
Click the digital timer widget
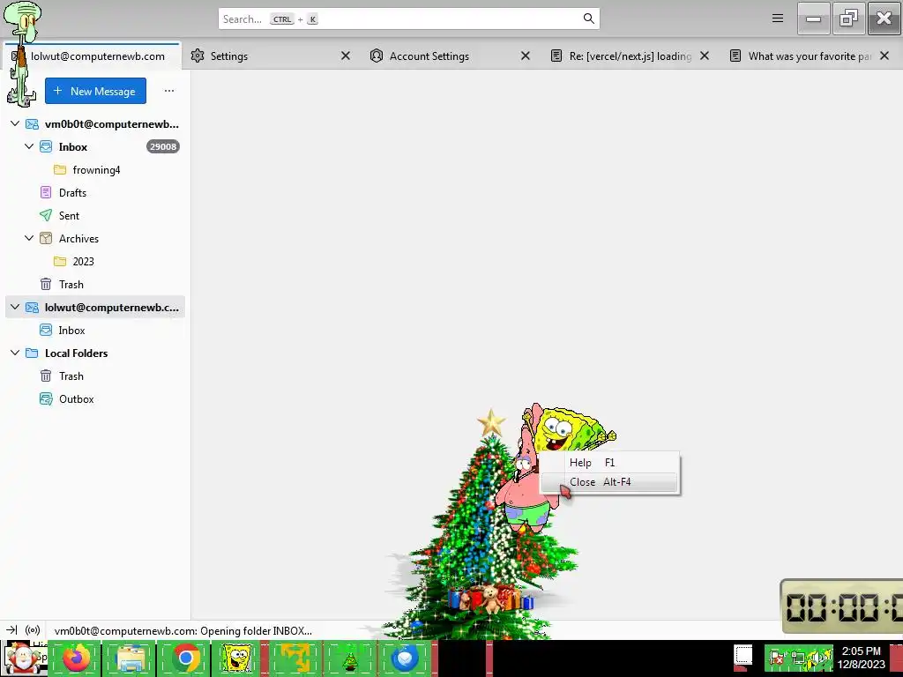[x=842, y=607]
